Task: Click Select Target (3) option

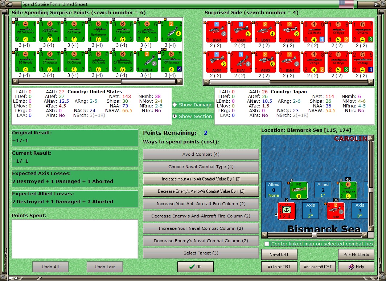Action: click(201, 253)
